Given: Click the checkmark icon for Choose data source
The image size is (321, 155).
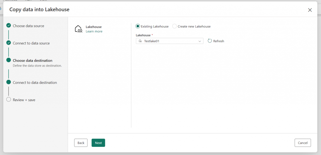Looking at the screenshot, I should (x=8, y=26).
